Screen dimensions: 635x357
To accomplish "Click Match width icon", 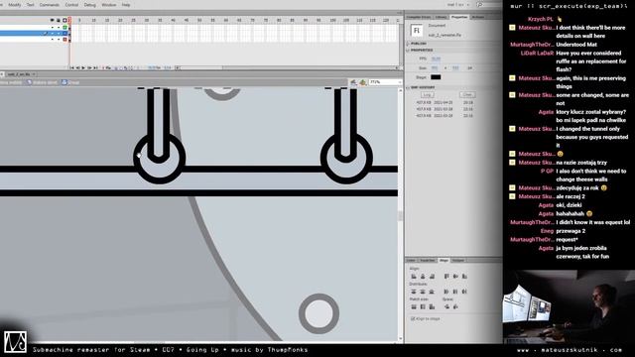I will (414, 306).
